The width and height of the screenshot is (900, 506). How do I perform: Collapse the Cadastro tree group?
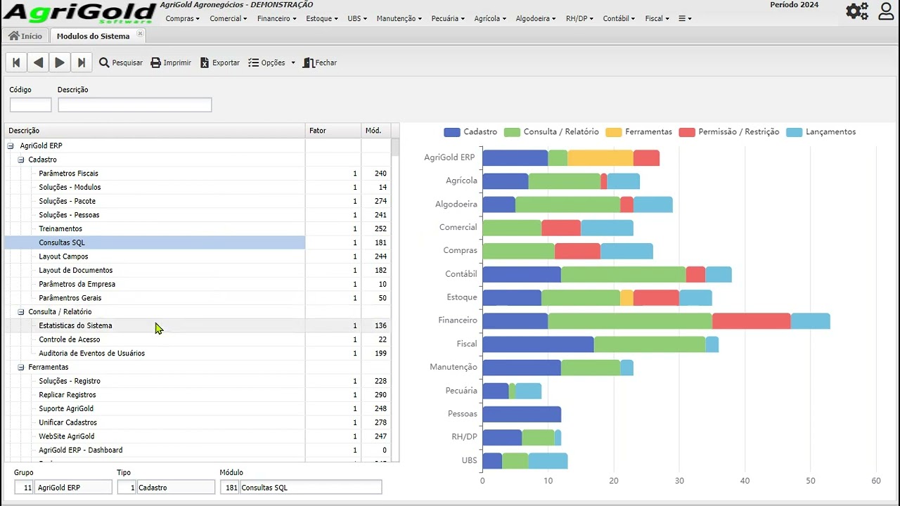click(21, 160)
